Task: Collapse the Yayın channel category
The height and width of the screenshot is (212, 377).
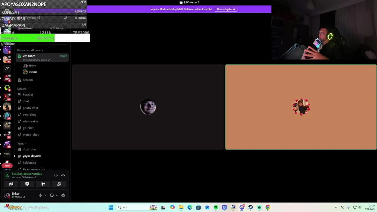Action: tap(22, 144)
